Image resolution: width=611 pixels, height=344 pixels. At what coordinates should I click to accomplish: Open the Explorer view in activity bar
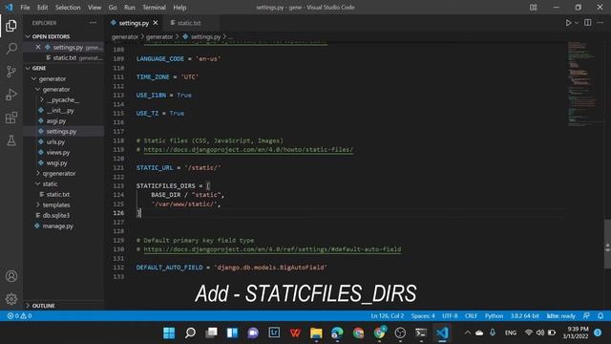(x=11, y=26)
